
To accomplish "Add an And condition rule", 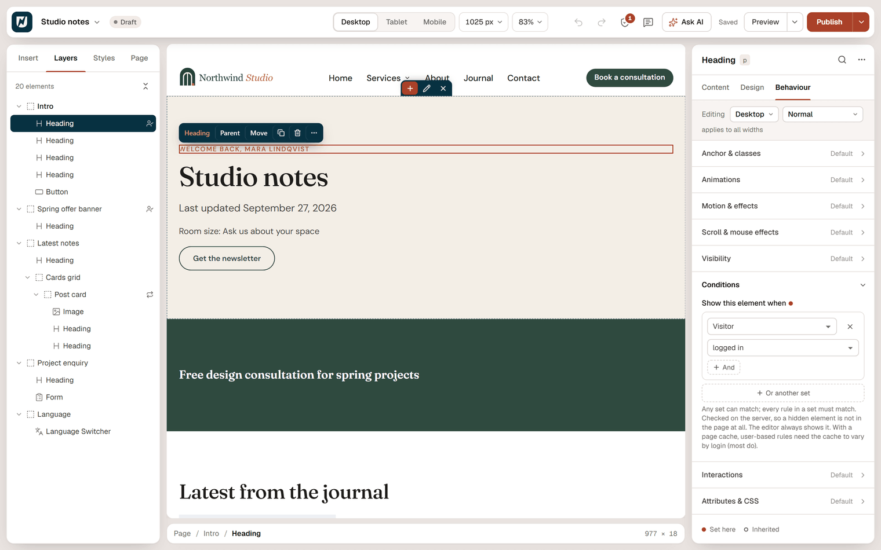I will pyautogui.click(x=723, y=368).
